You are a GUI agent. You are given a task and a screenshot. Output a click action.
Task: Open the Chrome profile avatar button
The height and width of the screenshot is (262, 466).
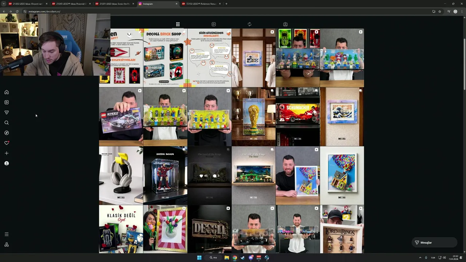point(455,11)
